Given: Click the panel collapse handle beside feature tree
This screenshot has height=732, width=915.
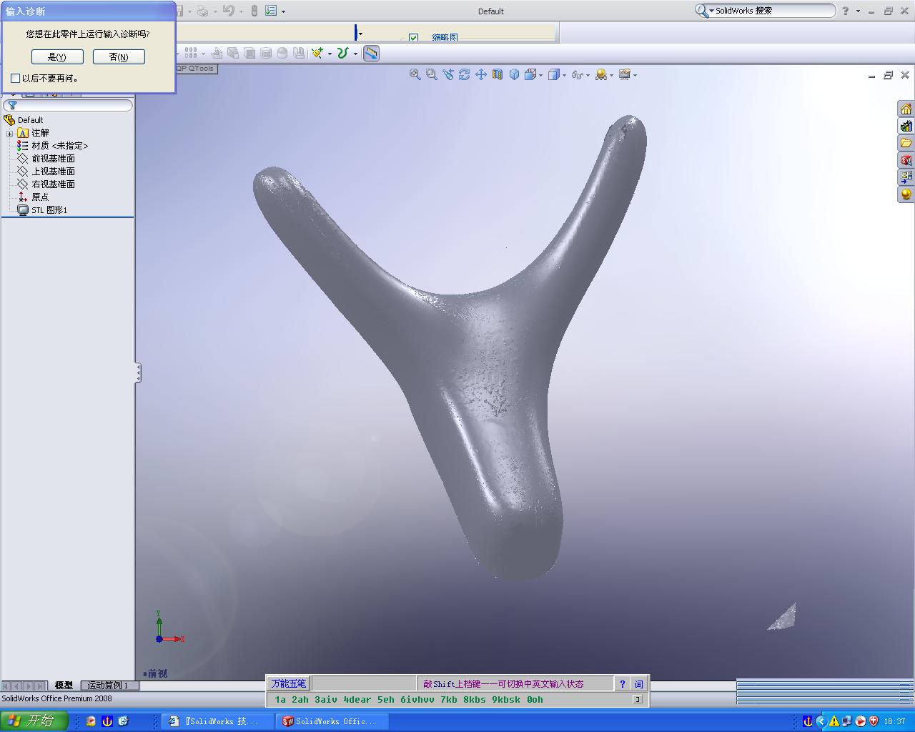Looking at the screenshot, I should pos(138,372).
